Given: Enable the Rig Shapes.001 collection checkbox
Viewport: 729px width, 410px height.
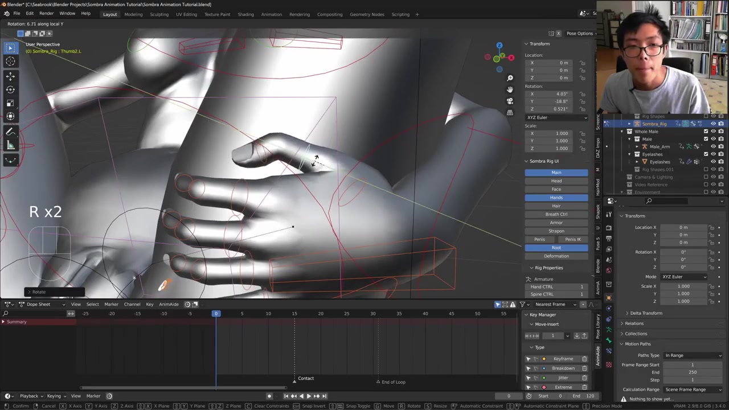Looking at the screenshot, I should coord(706,169).
